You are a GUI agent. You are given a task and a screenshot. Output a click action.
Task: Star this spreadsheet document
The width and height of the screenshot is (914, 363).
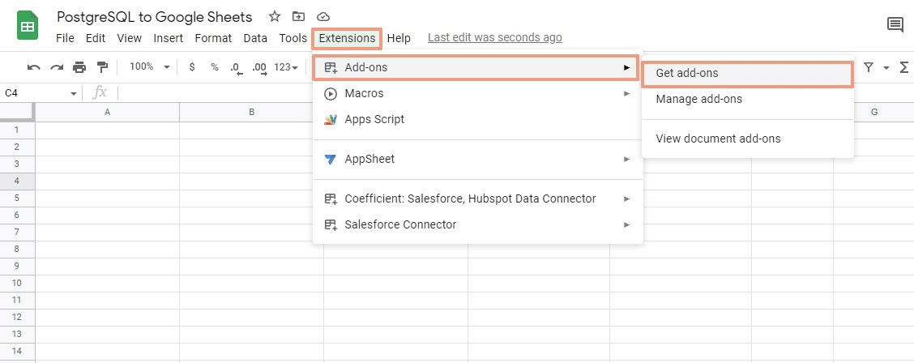click(x=275, y=16)
